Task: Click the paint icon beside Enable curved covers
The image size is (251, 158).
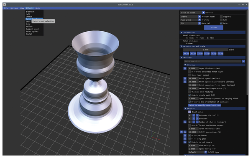Action: click(185, 142)
